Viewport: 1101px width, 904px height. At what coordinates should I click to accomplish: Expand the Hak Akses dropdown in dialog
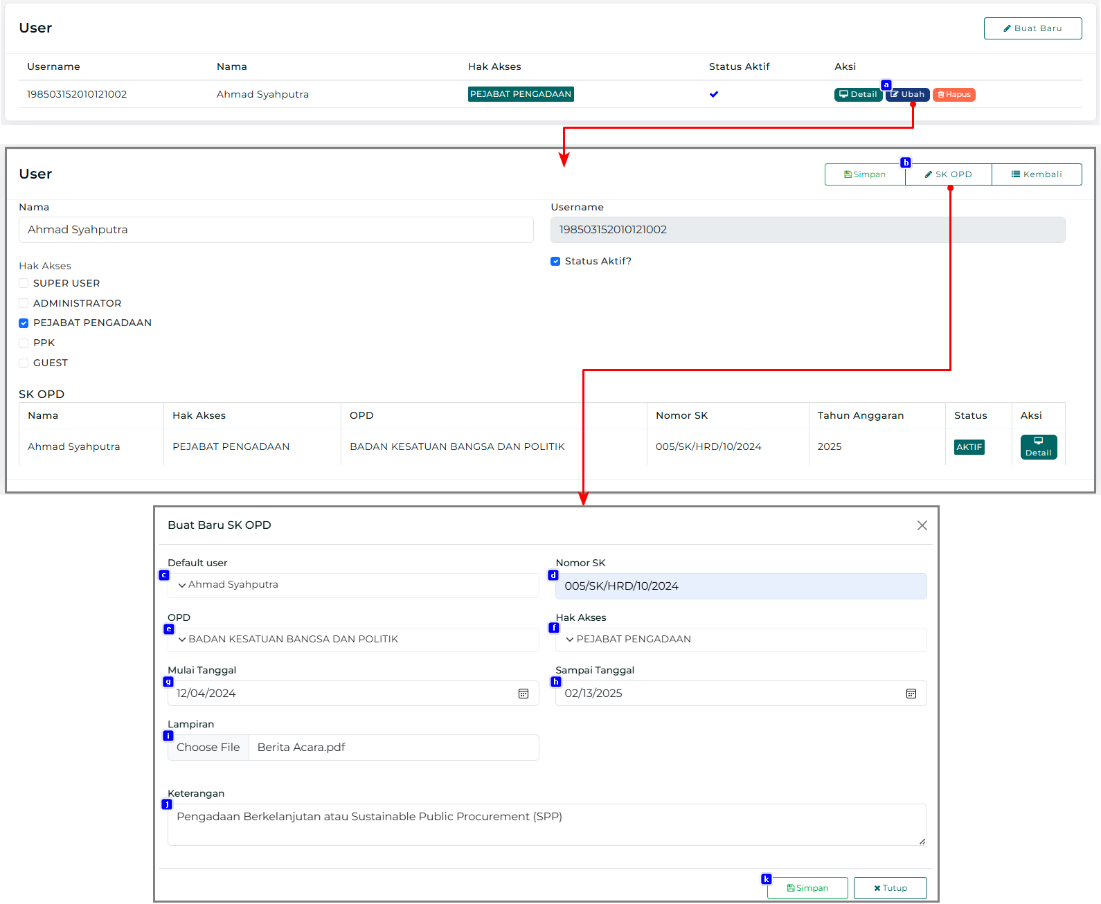point(741,640)
